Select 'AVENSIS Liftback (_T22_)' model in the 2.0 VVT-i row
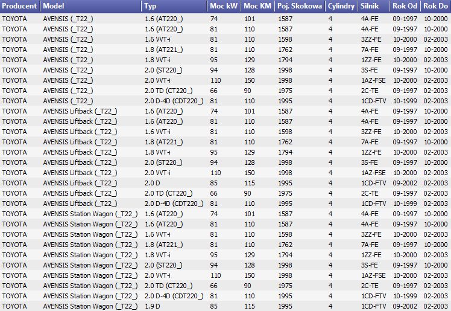 coord(80,173)
